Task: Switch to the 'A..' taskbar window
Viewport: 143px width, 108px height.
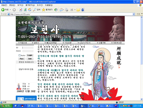Action: coord(109,106)
